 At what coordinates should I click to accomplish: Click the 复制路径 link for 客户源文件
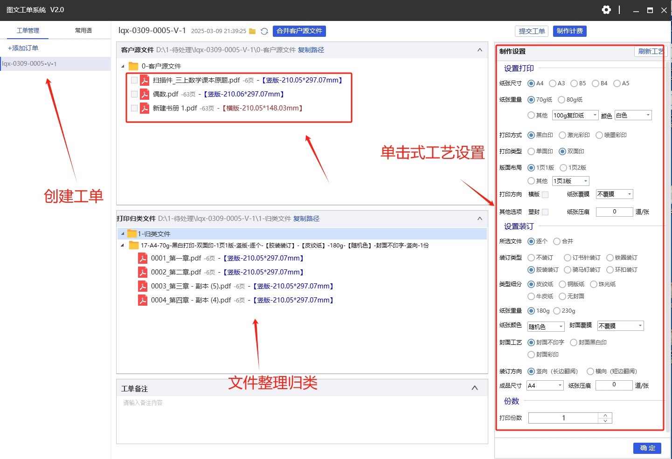(x=311, y=50)
